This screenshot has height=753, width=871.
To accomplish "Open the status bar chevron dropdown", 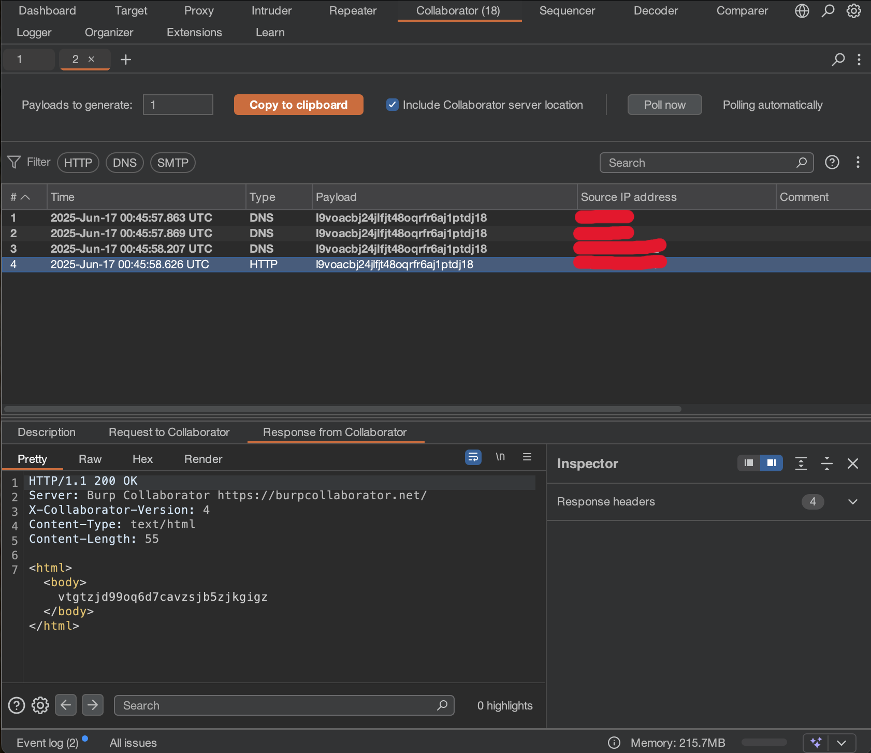I will point(841,743).
